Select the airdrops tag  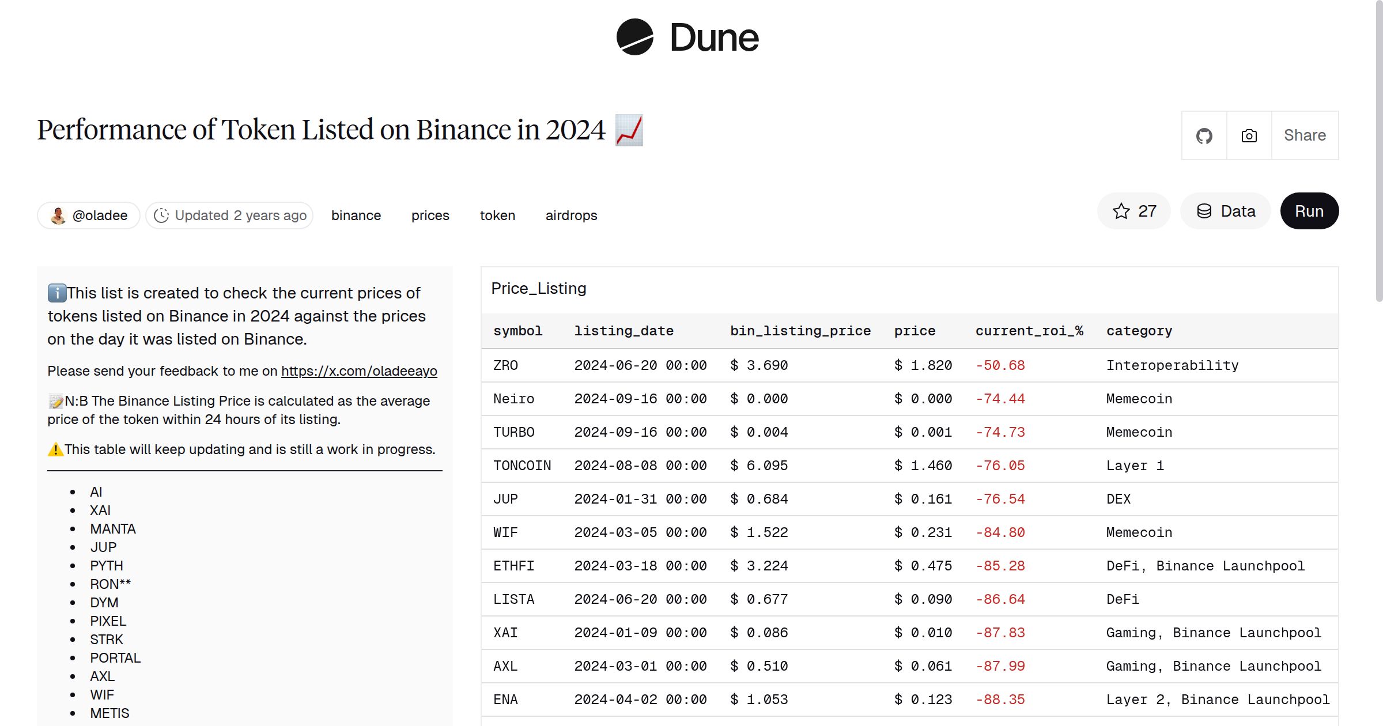571,215
